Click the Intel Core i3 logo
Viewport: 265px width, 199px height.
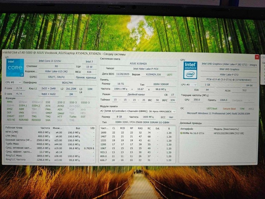point(15,67)
